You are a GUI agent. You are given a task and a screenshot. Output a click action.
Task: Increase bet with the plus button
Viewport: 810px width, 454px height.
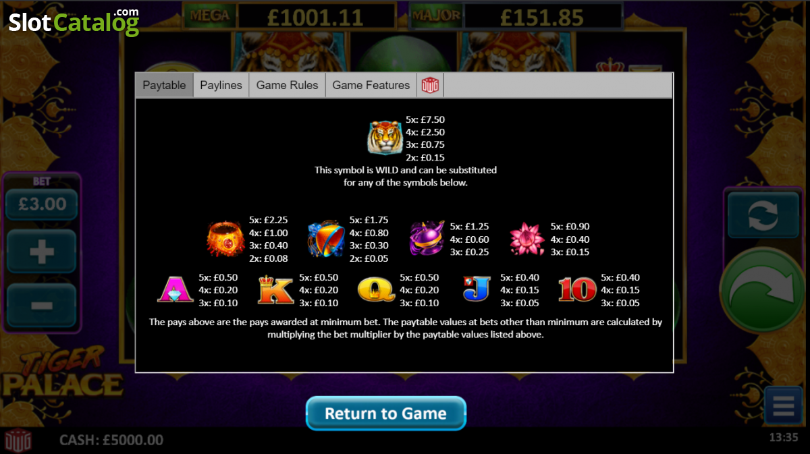[42, 253]
